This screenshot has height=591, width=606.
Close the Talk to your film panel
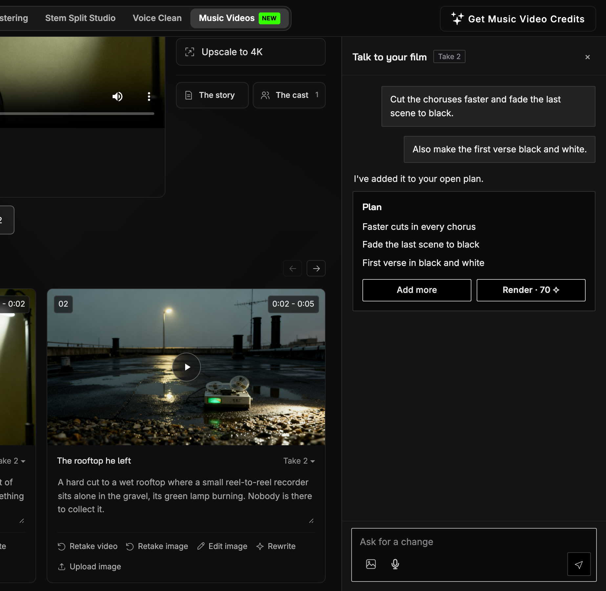(588, 57)
